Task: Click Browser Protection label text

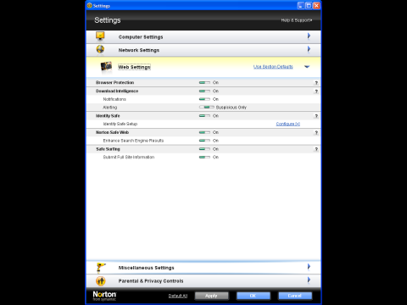Action: click(x=114, y=82)
